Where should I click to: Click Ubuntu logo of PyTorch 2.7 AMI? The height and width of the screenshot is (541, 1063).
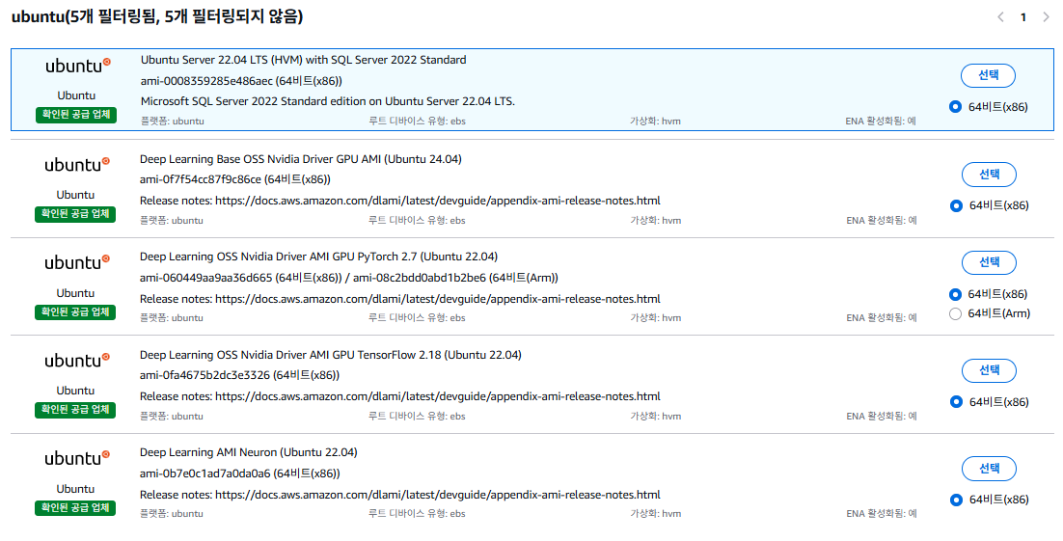(76, 262)
